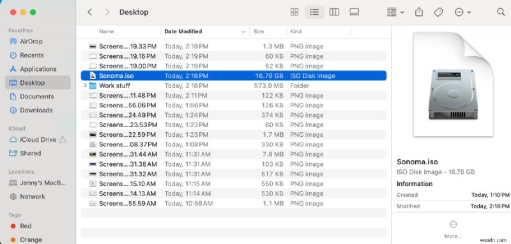This screenshot has height=244, width=511.
Task: Click the Tags toolbar icon
Action: point(438,12)
